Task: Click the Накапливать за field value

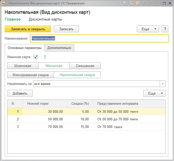Action: (x=97, y=84)
